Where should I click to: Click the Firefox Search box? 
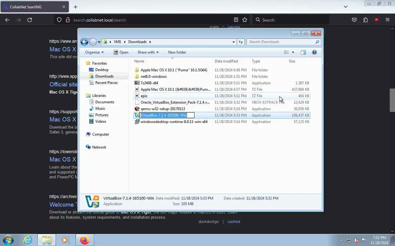[x=291, y=20]
